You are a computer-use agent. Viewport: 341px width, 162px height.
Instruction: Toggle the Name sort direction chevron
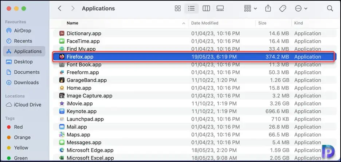pos(184,23)
